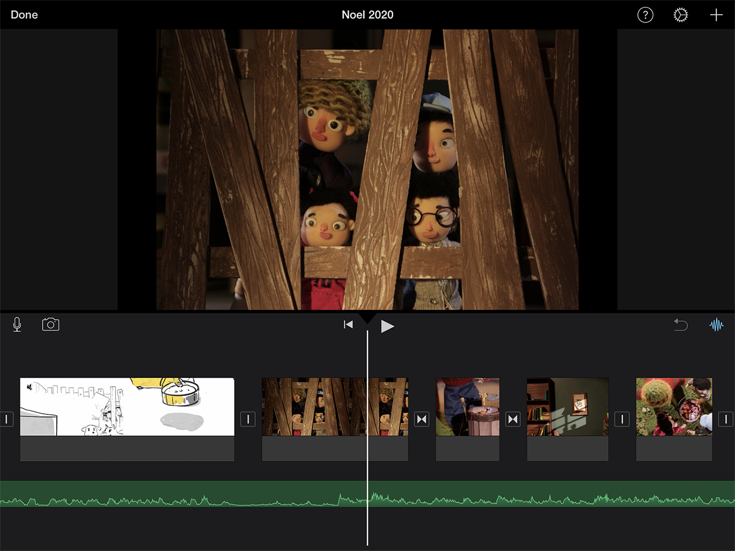Select the candle on barrel clip
This screenshot has height=551, width=735.
[x=467, y=407]
